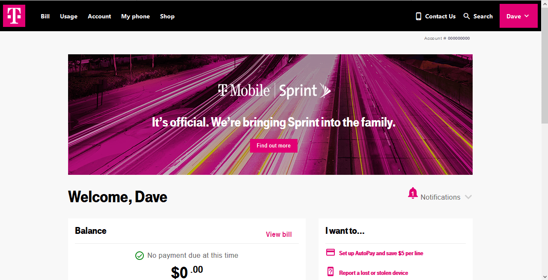The width and height of the screenshot is (548, 280).
Task: Click Report a lost or stolen device
Action: point(373,273)
